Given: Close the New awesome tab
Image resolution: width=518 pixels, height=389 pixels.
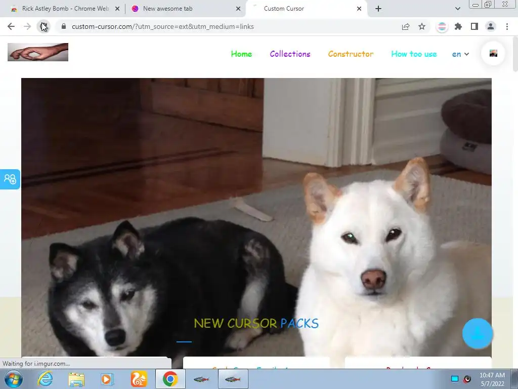Looking at the screenshot, I should (x=238, y=9).
